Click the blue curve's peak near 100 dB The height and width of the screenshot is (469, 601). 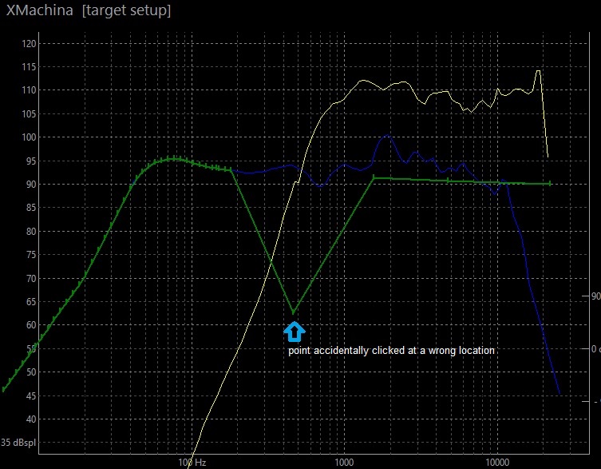point(388,135)
